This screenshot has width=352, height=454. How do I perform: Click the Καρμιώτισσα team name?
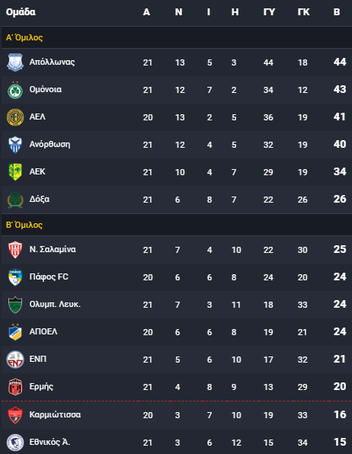tap(55, 414)
